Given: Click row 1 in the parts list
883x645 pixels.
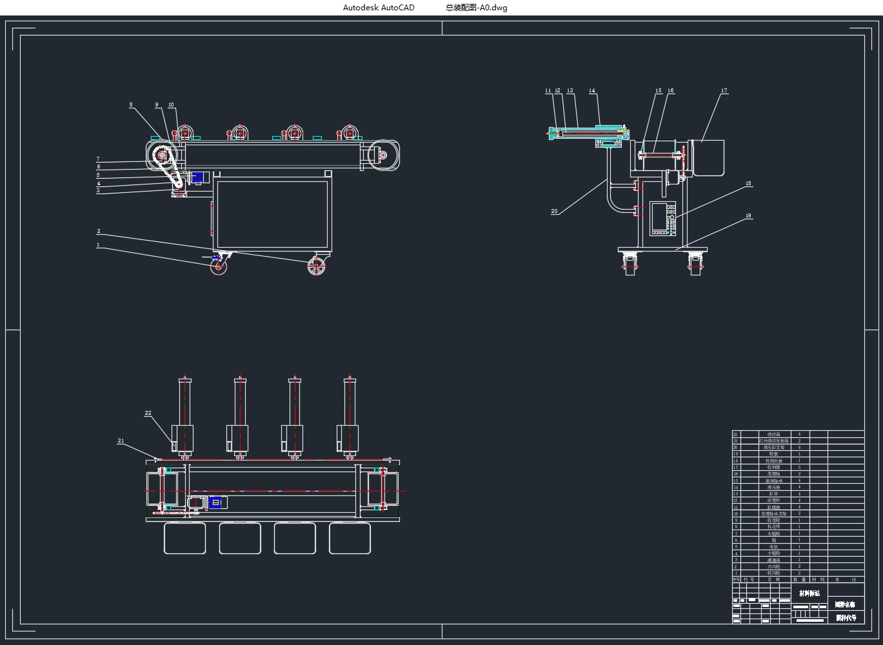Looking at the screenshot, I should (773, 573).
